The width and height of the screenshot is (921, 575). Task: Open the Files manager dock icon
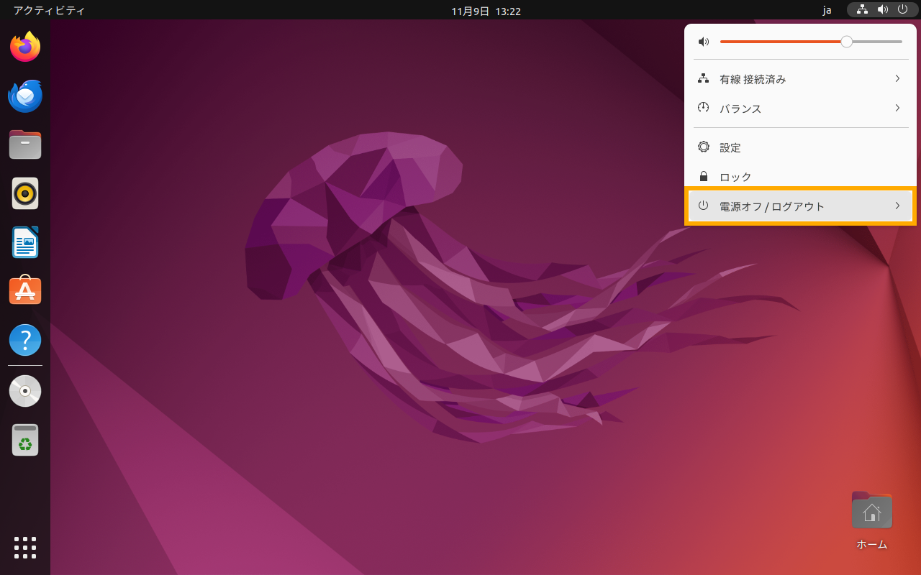click(x=25, y=144)
